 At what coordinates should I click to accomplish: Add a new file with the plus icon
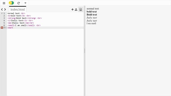(72, 10)
